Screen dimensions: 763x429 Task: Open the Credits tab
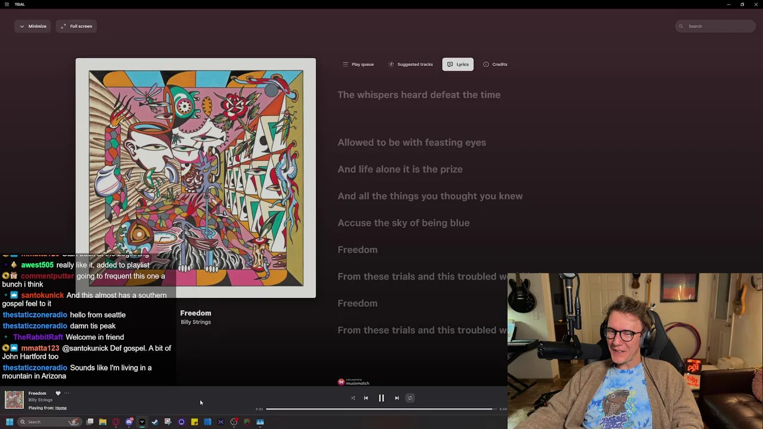(495, 64)
